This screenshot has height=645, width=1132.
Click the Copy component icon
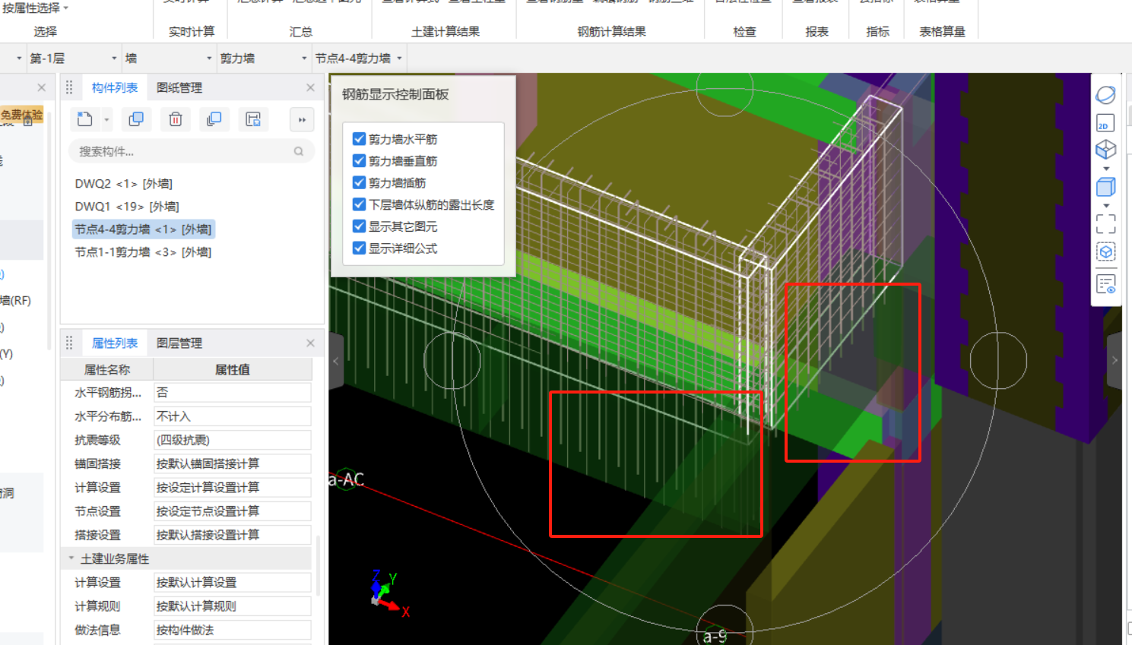(136, 119)
